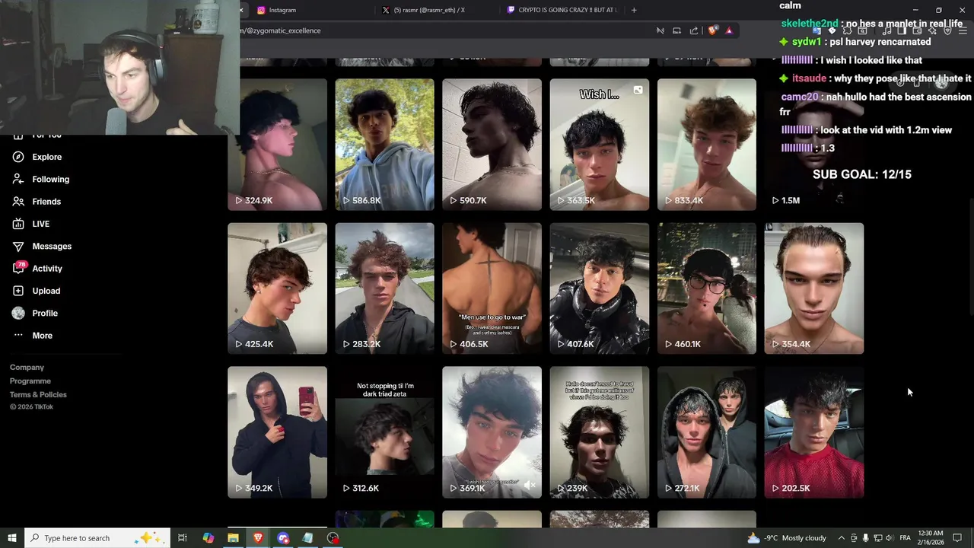Open a new browser tab
This screenshot has height=548, width=974.
[634, 10]
